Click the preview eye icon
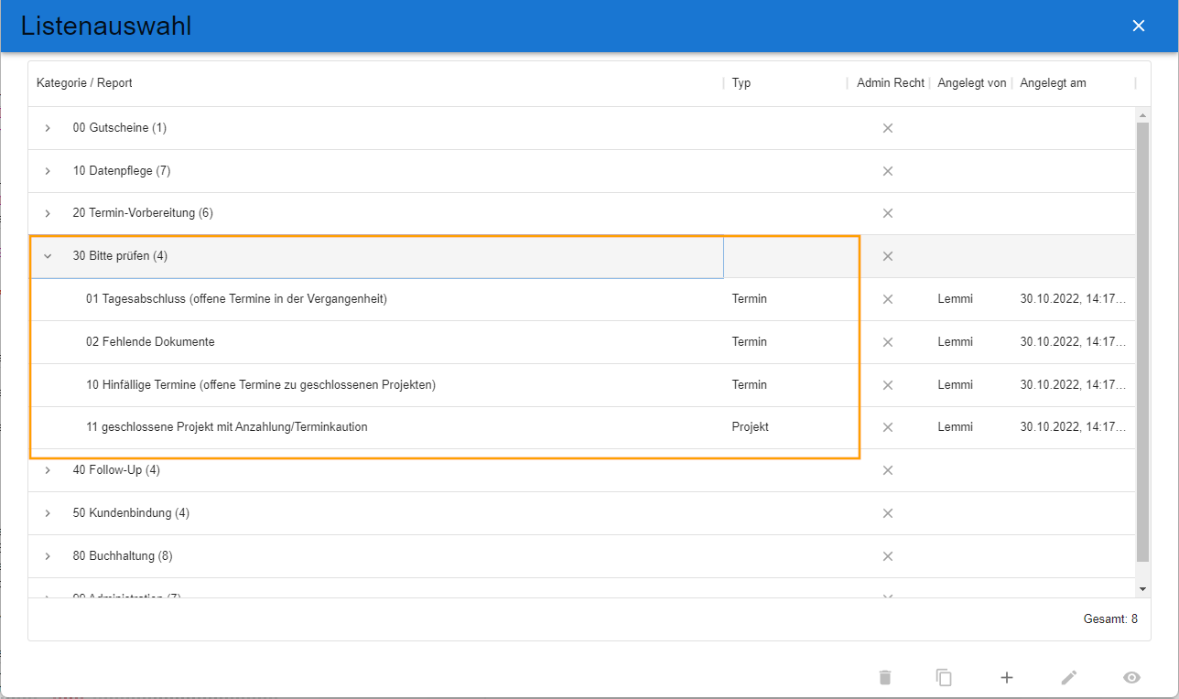This screenshot has height=699, width=1179. (x=1132, y=677)
